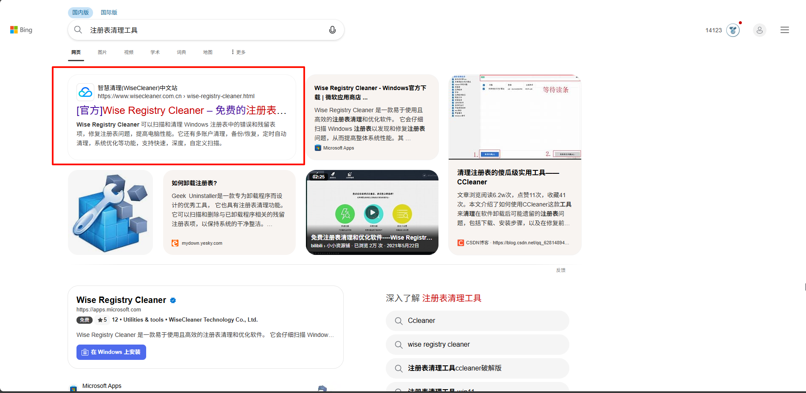806x393 pixels.
Task: Switch to 国内版 search version
Action: (x=80, y=12)
